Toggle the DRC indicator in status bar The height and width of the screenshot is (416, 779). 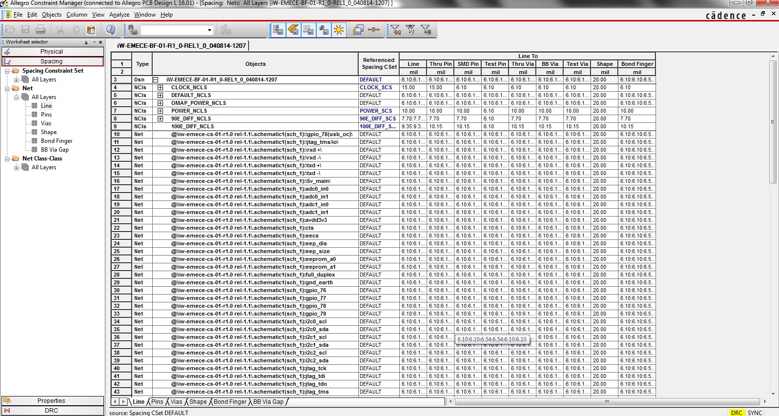[736, 413]
